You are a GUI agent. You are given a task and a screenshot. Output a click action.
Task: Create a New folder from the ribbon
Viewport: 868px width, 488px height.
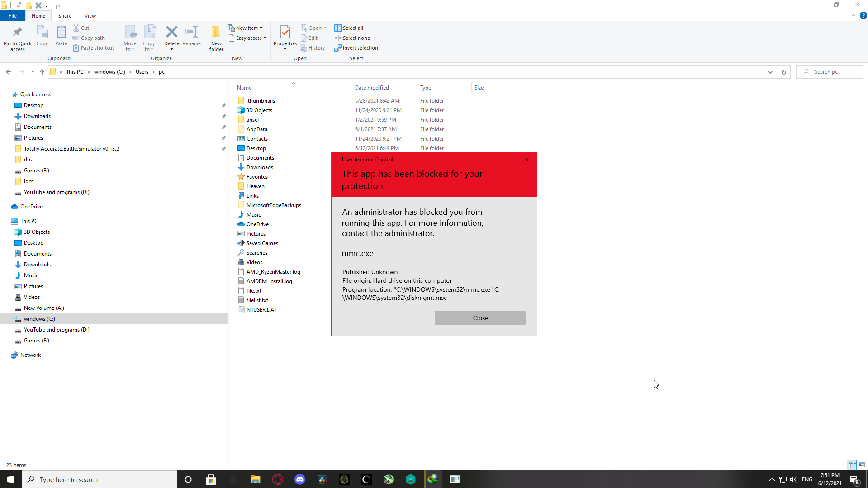pyautogui.click(x=216, y=37)
